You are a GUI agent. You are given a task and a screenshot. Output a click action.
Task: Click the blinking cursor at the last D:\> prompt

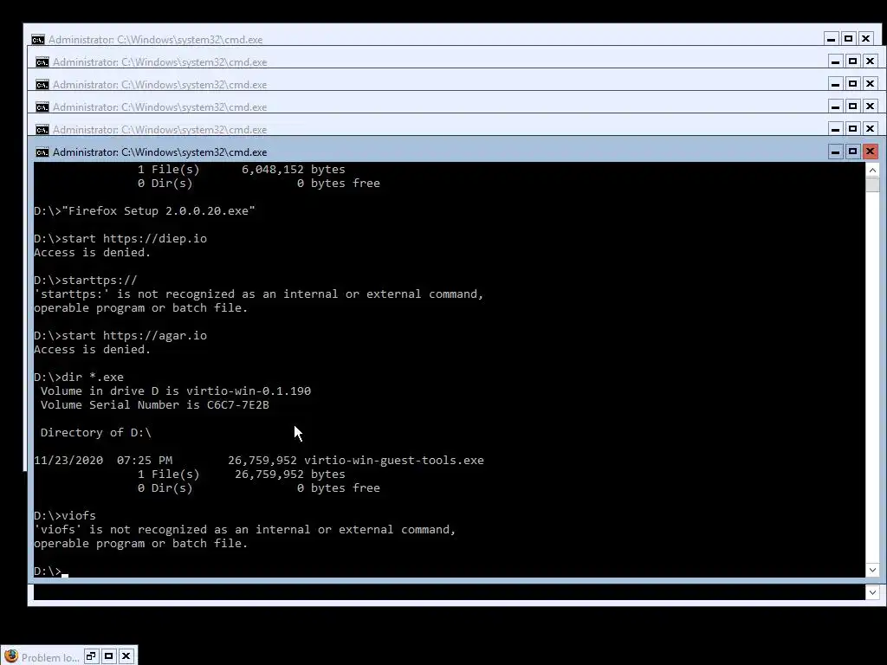tap(65, 575)
